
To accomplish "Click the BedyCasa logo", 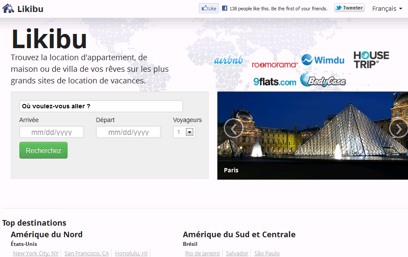I will tap(323, 80).
